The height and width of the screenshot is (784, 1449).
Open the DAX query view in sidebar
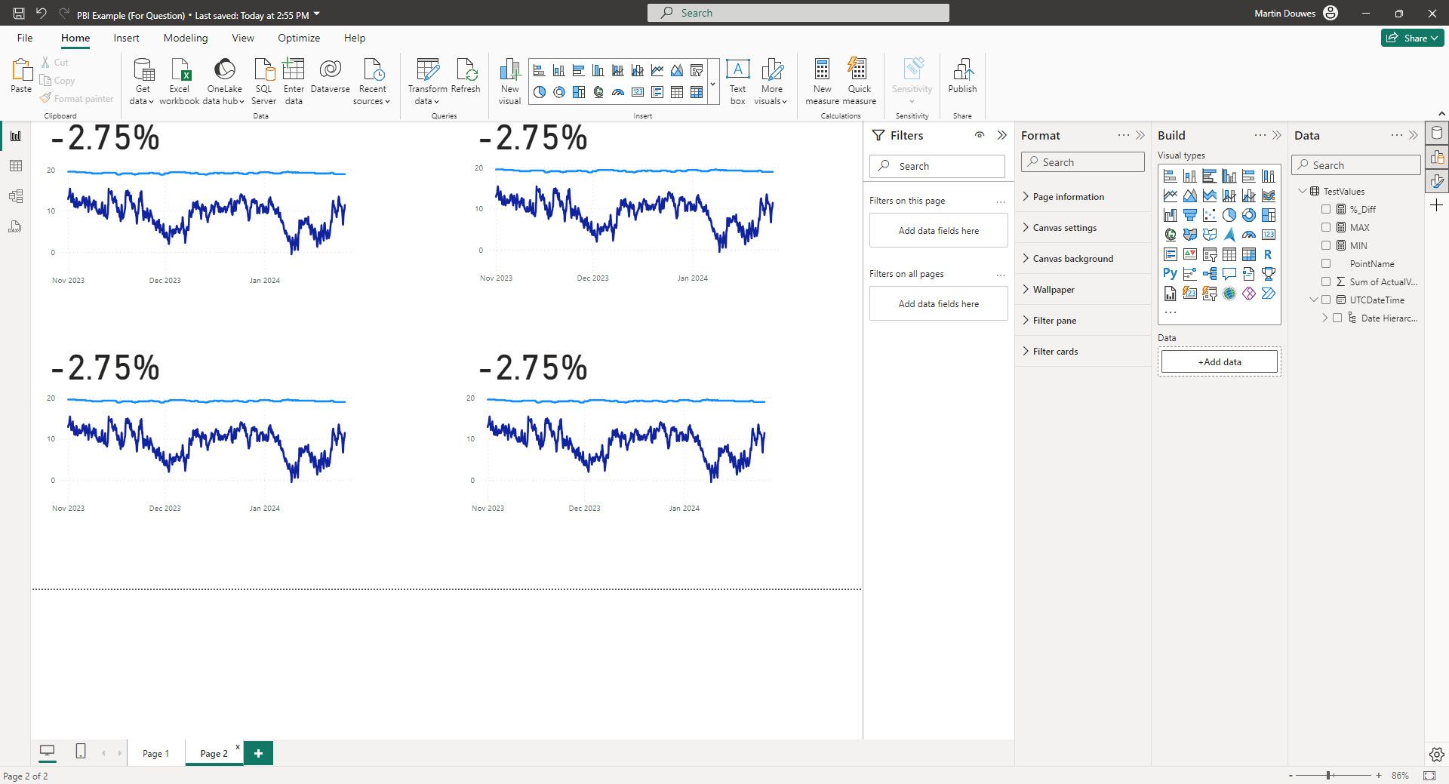click(x=15, y=226)
